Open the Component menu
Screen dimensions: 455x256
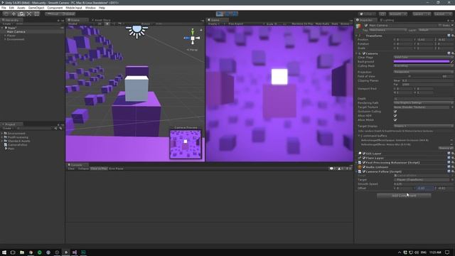point(55,8)
